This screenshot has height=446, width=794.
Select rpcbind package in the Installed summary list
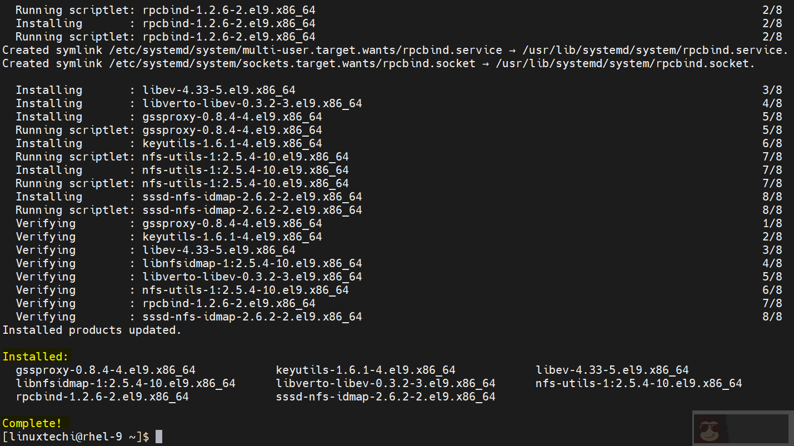(x=102, y=397)
